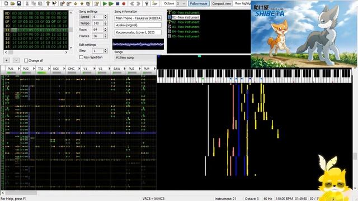Click the Tempo button
The width and height of the screenshot is (358, 201).
pyautogui.click(x=84, y=23)
